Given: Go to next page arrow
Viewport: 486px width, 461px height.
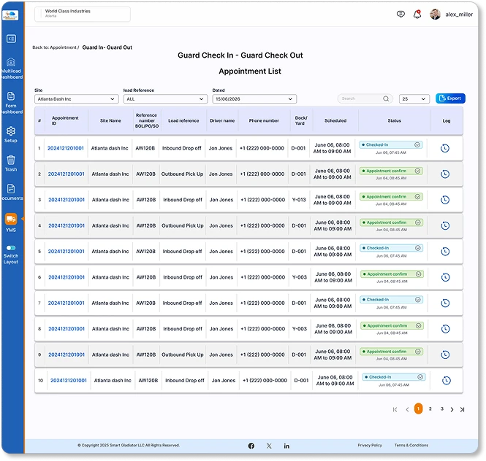Looking at the screenshot, I should click(452, 410).
